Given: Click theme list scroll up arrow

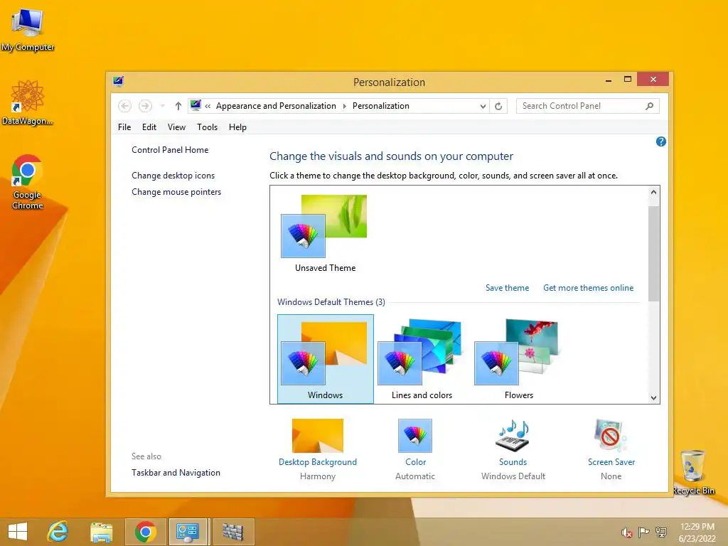Looking at the screenshot, I should coord(654,192).
